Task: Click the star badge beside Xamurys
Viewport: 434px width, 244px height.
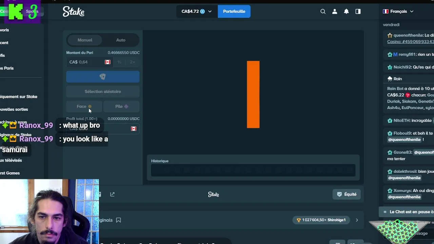Action: 390,190
